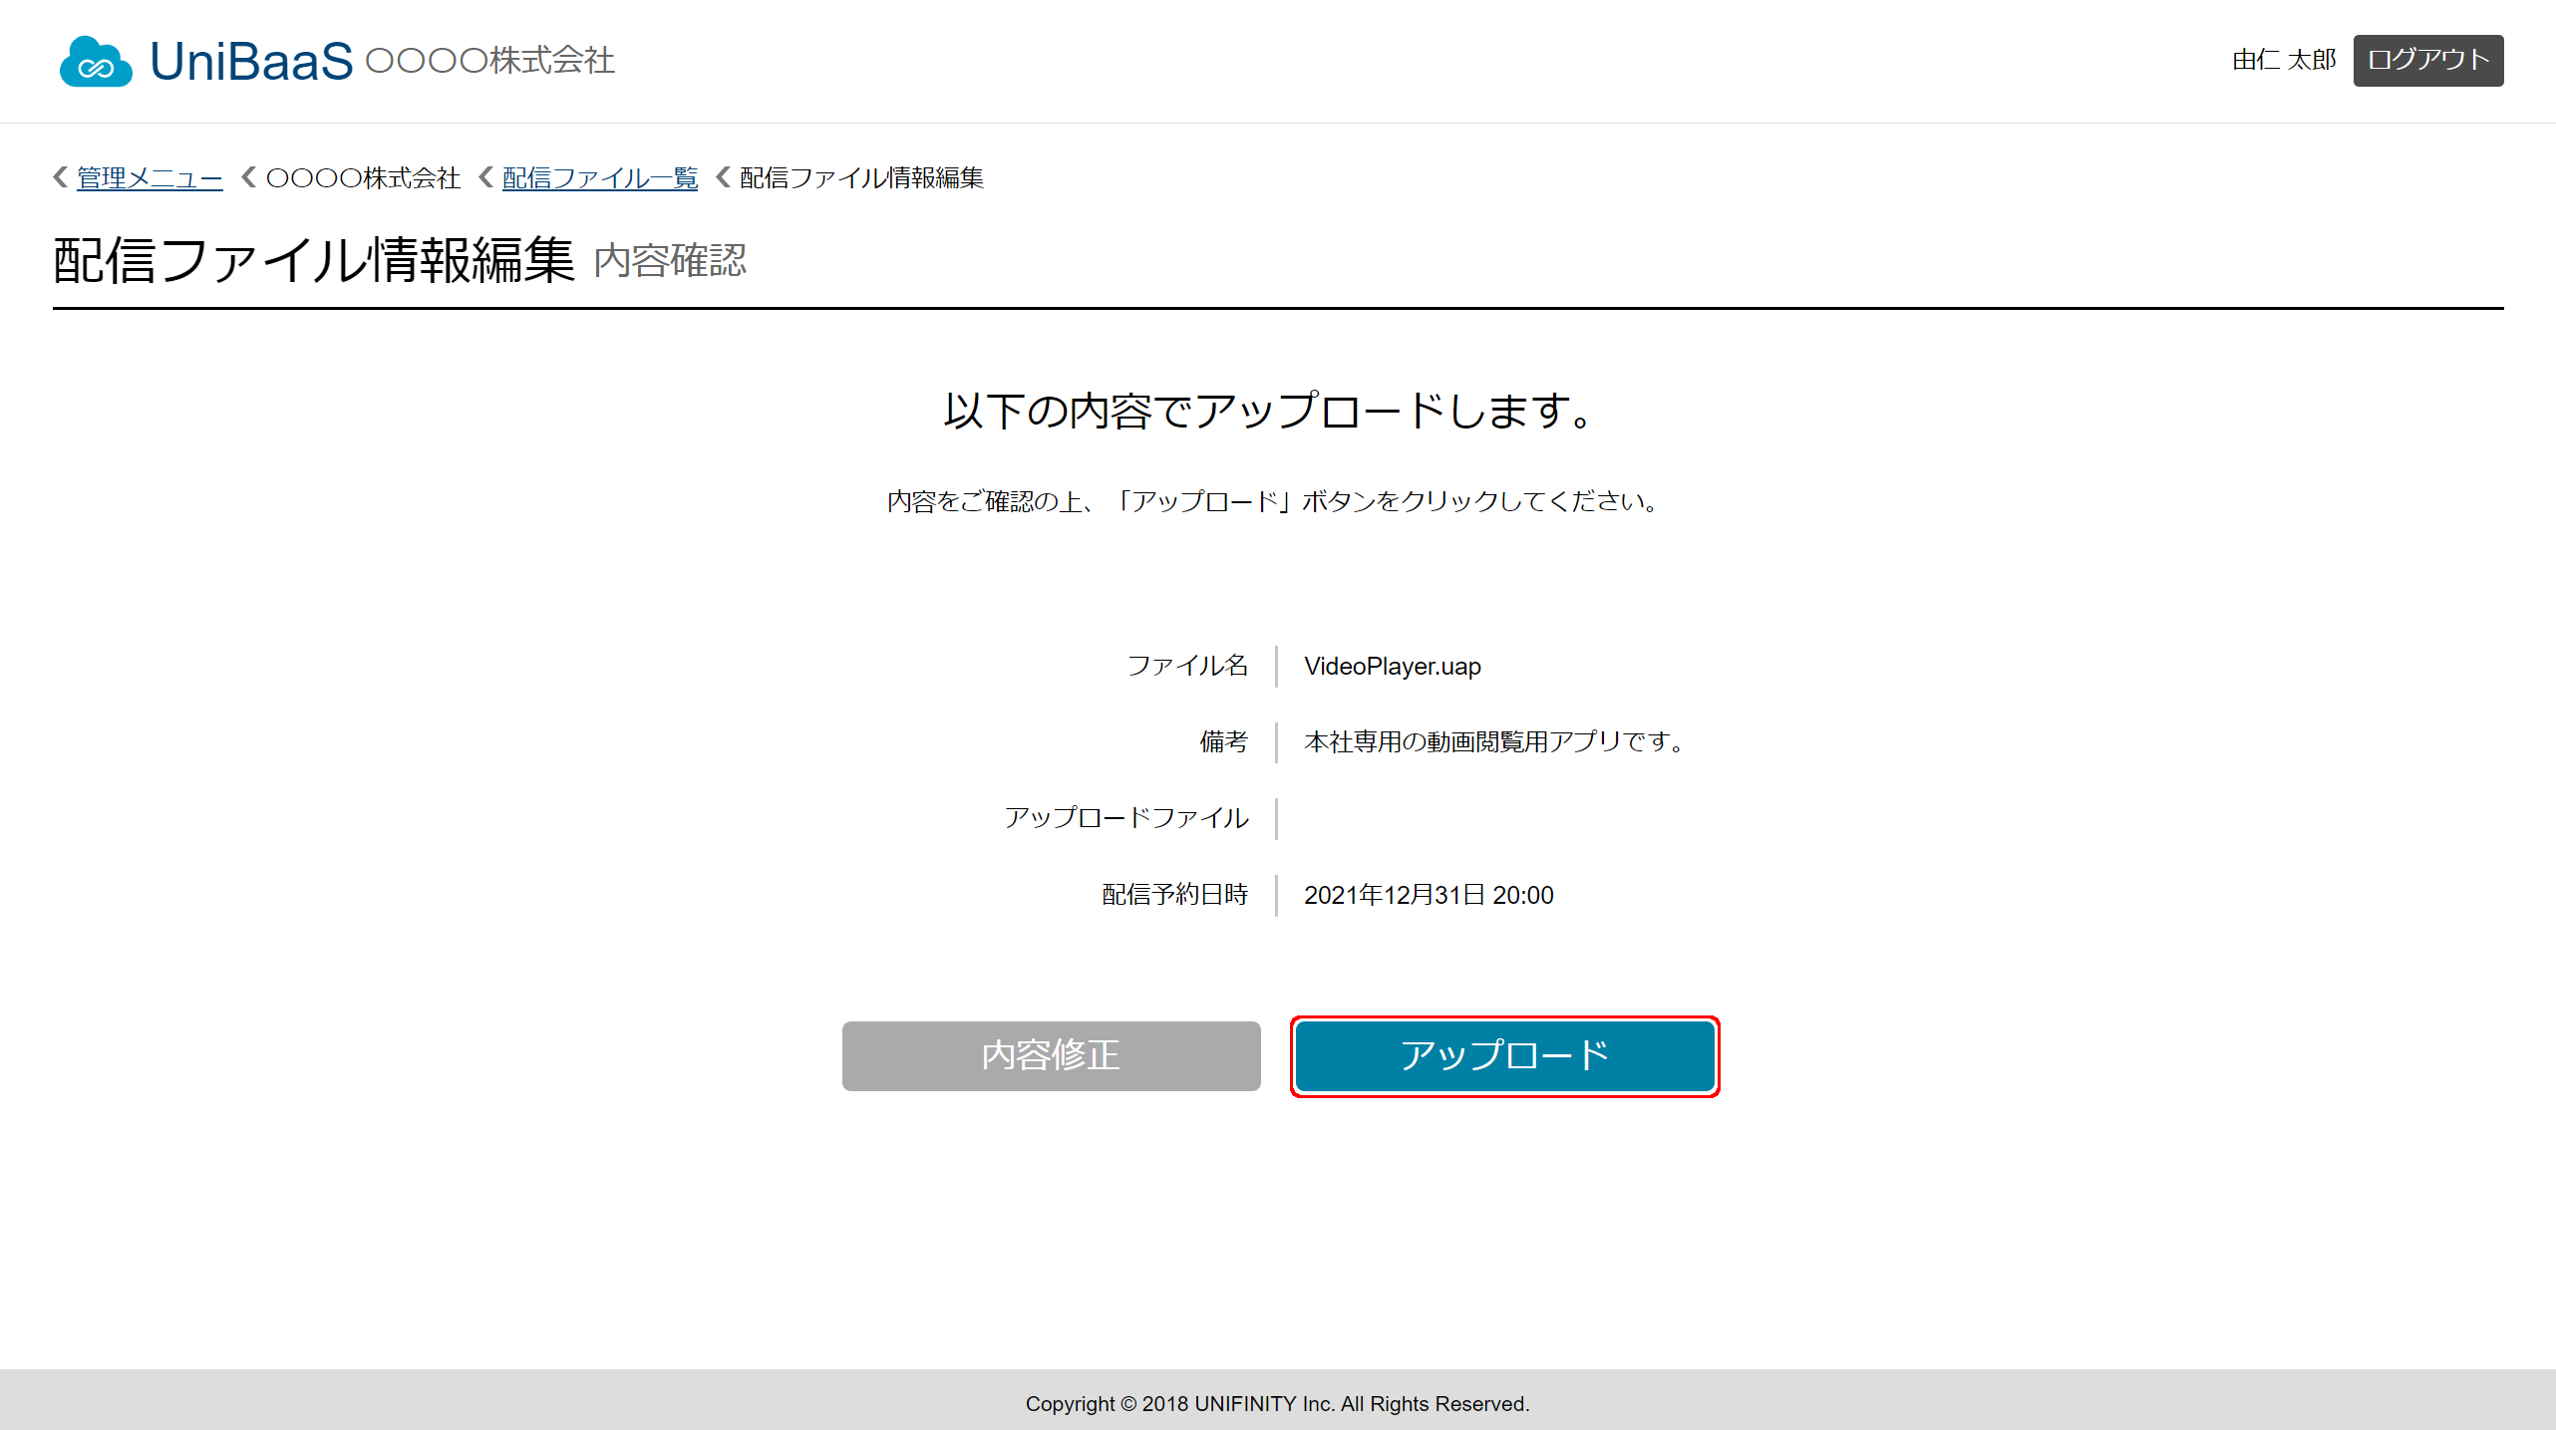Image resolution: width=2556 pixels, height=1430 pixels.
Task: Click the instruction sentence starting 内容をご確認の上
Action: click(x=1273, y=500)
